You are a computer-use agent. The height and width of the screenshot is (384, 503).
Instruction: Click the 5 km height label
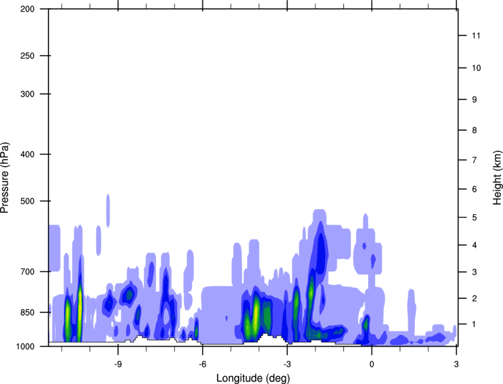474,217
